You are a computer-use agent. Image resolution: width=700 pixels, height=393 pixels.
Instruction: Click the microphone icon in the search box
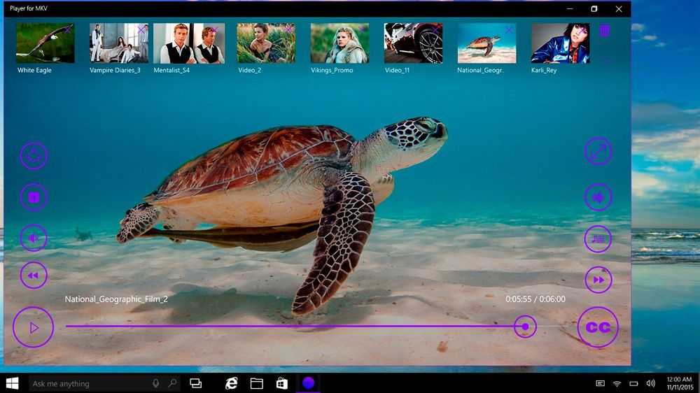[x=156, y=384]
